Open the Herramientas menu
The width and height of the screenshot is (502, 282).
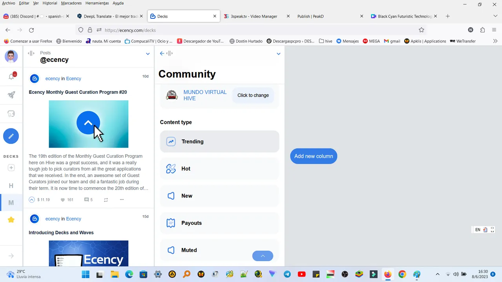click(x=97, y=3)
